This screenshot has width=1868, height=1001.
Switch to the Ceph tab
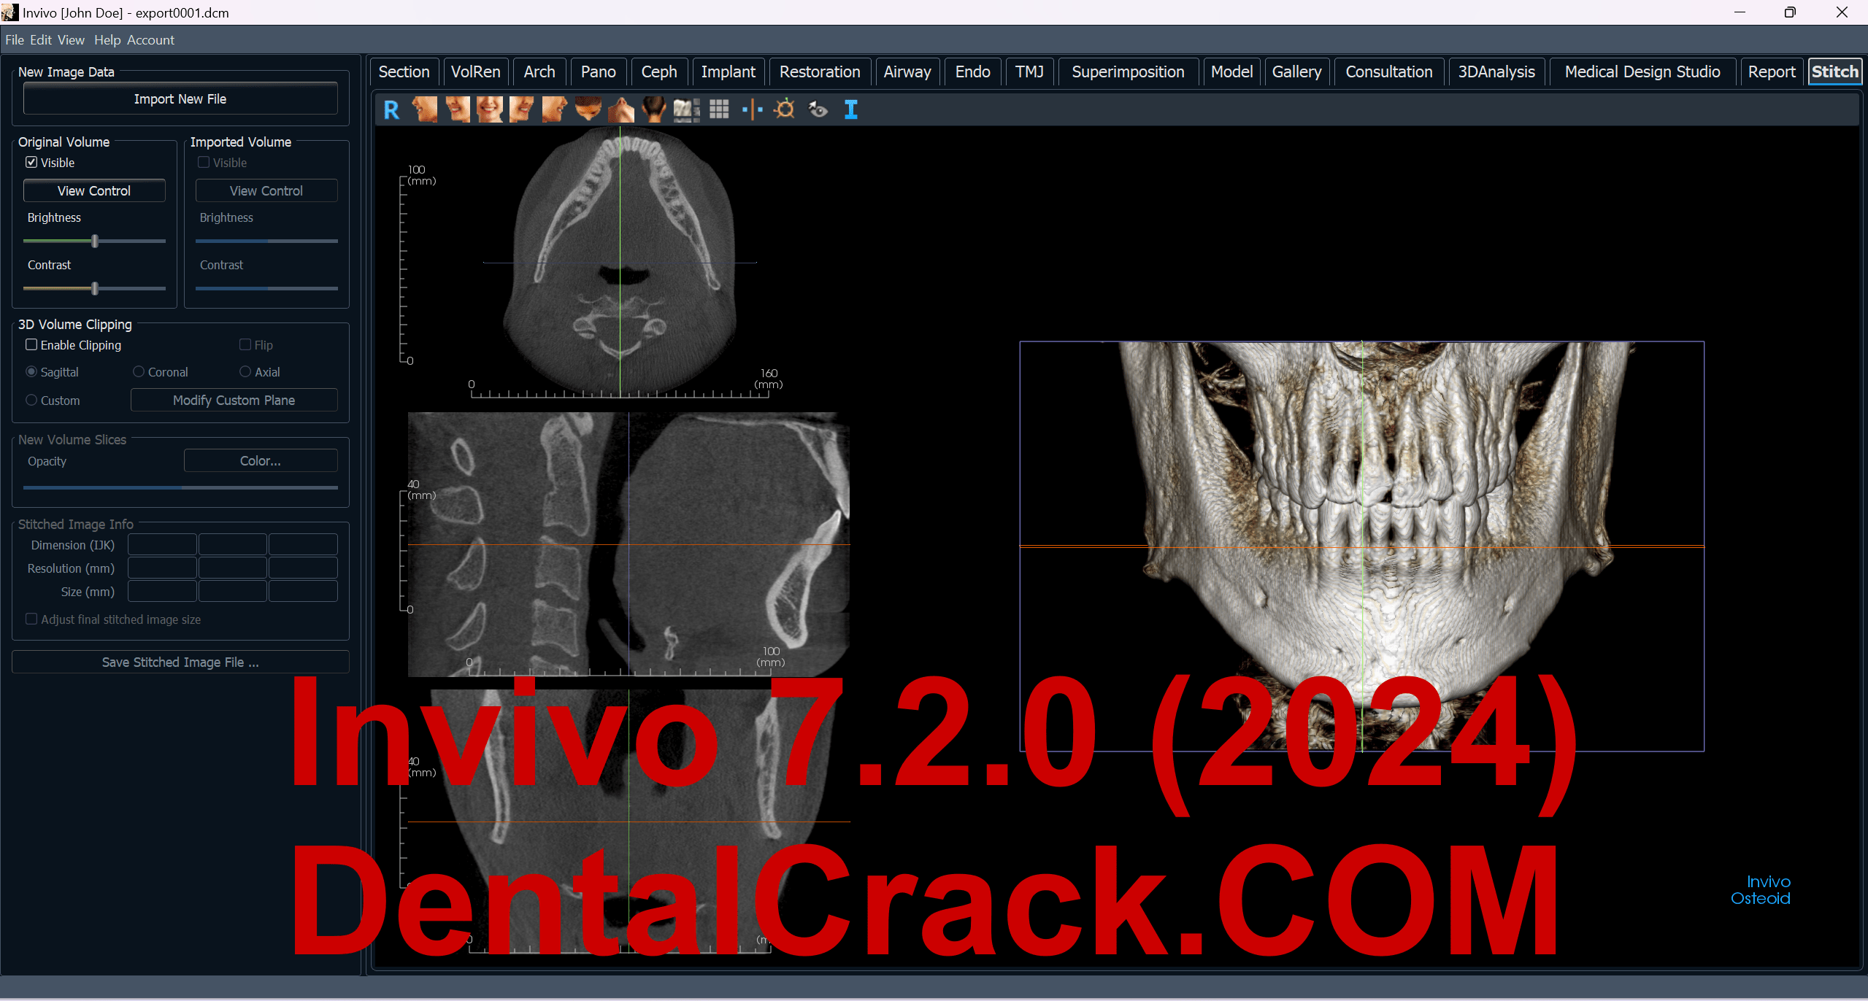pos(659,71)
